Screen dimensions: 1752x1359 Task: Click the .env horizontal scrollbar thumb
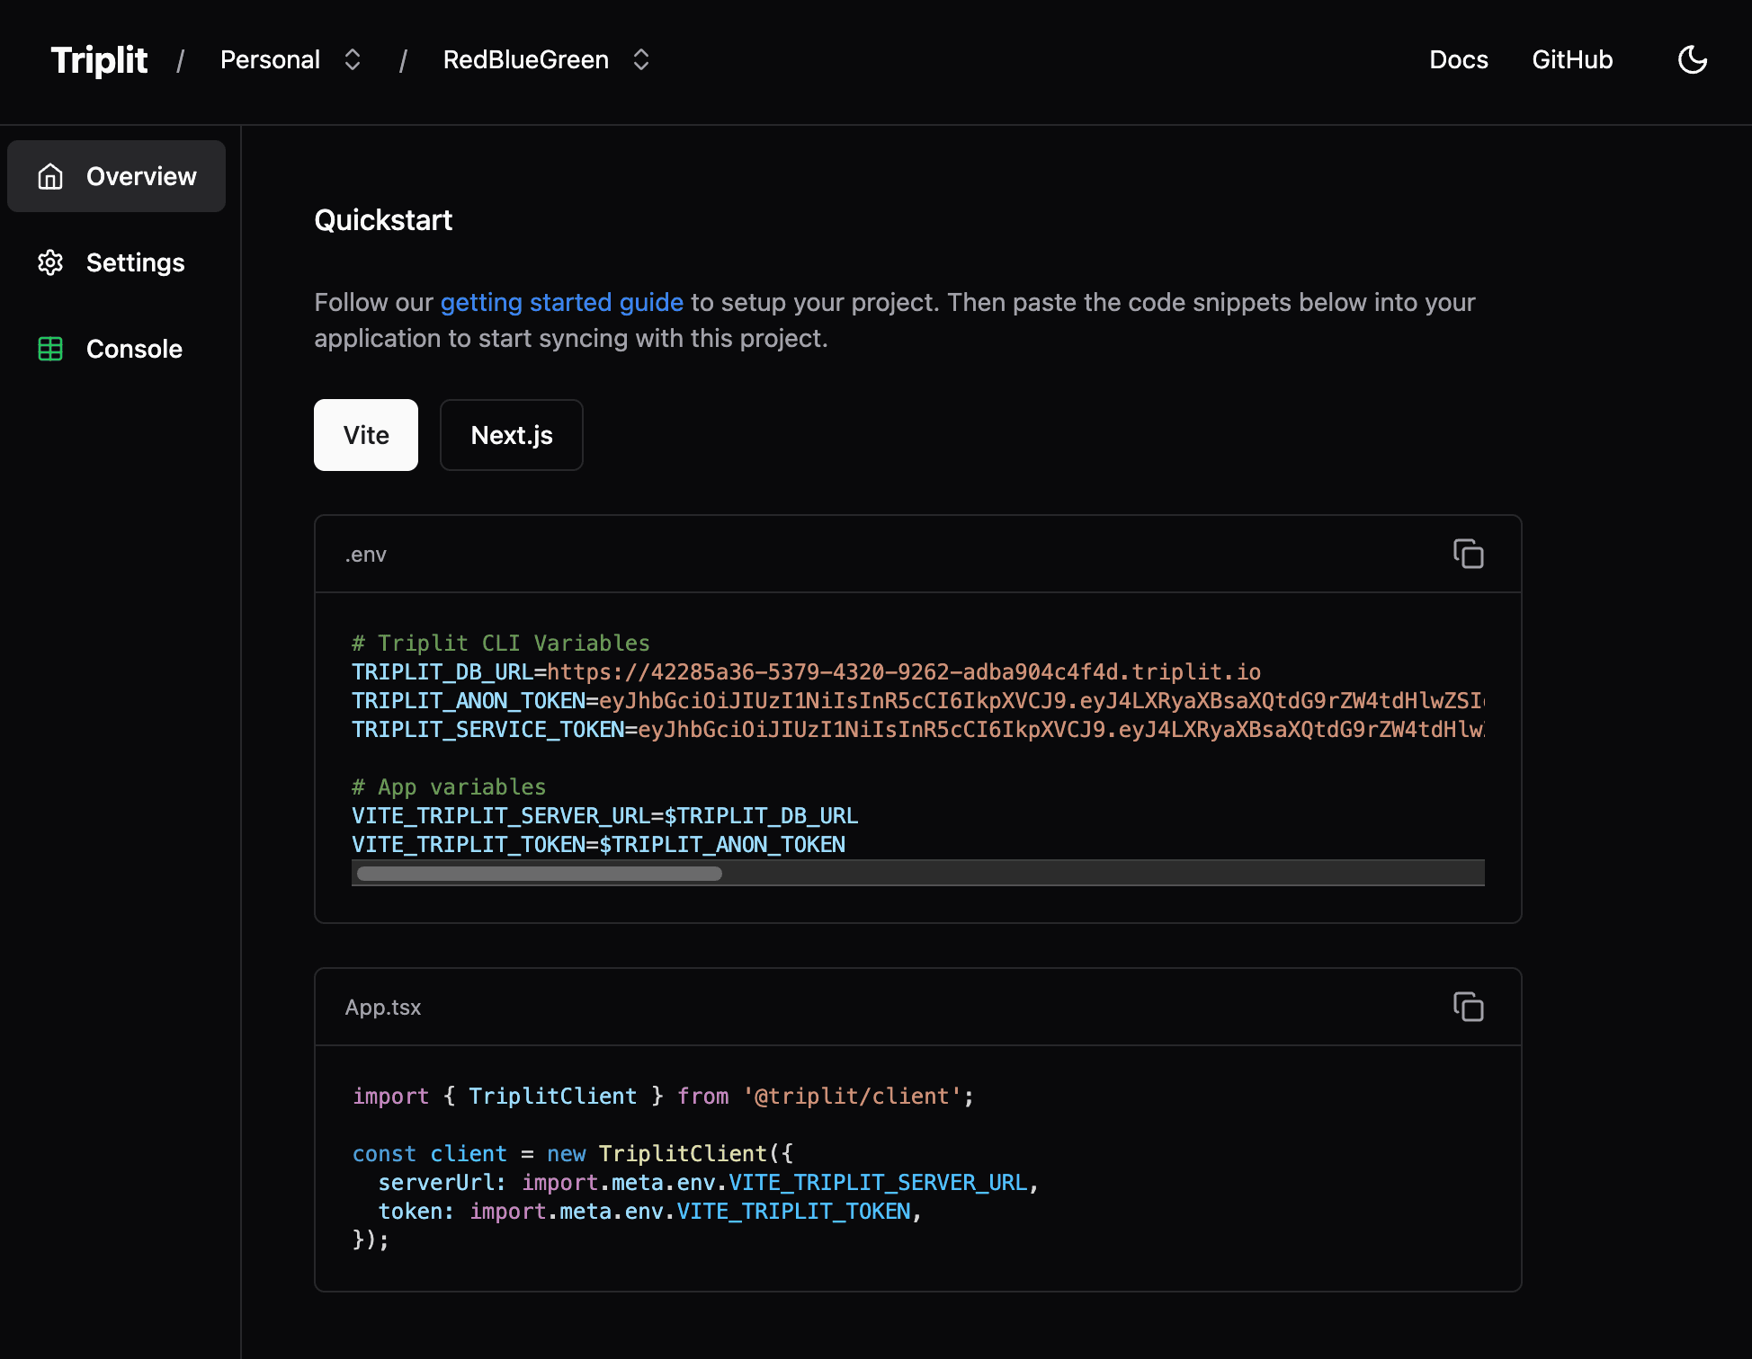(540, 874)
